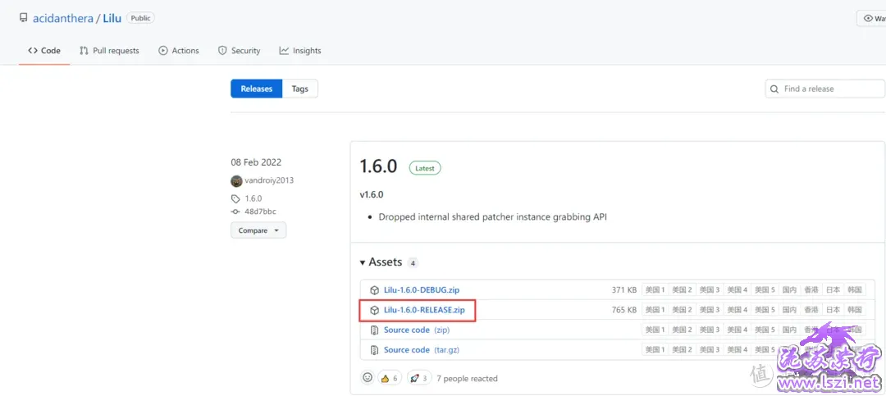Open the Compare dropdown

258,230
